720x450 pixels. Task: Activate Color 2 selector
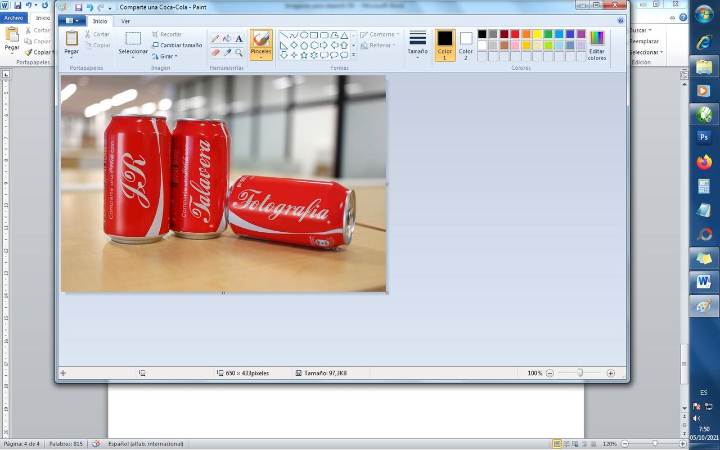point(466,45)
